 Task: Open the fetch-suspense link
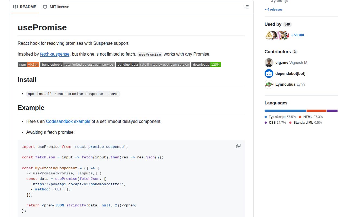(55, 54)
